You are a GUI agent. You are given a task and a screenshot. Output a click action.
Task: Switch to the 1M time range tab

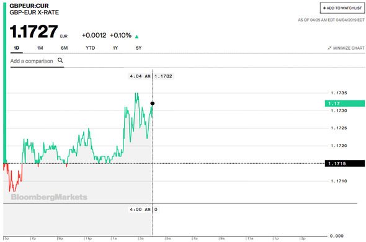(x=40, y=48)
